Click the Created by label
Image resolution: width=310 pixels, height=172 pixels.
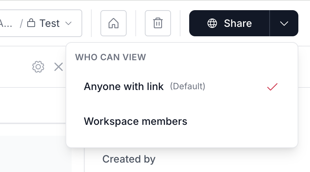(129, 159)
